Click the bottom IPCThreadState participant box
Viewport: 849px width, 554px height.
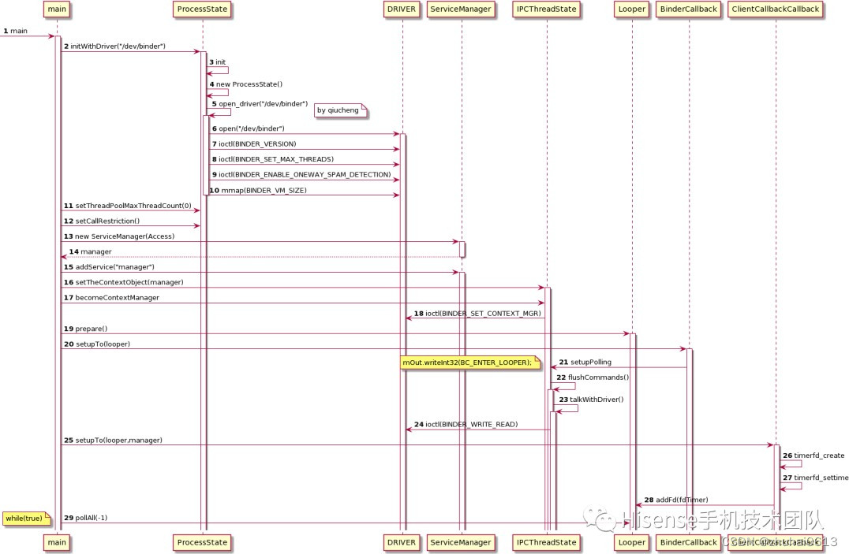pyautogui.click(x=546, y=543)
